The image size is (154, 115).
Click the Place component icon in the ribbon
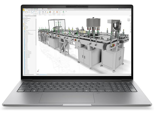point(24,12)
